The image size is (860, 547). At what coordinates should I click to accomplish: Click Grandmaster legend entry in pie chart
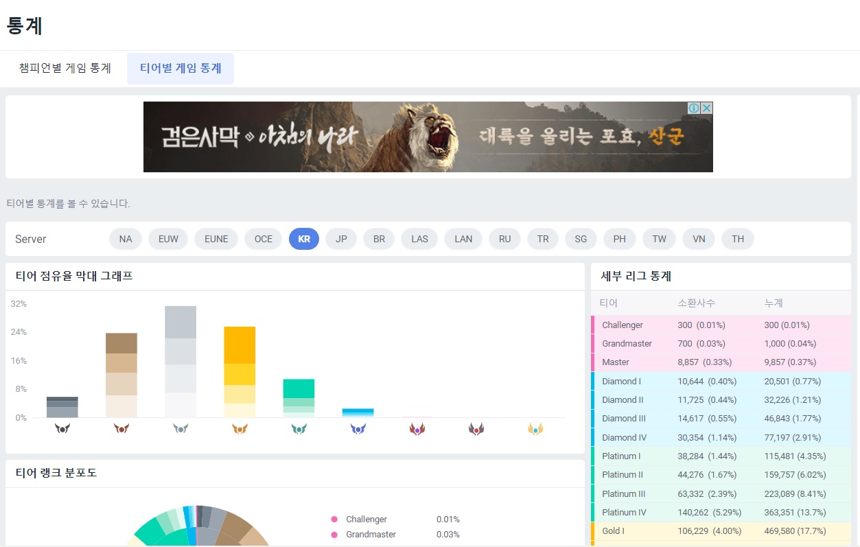tap(395, 535)
